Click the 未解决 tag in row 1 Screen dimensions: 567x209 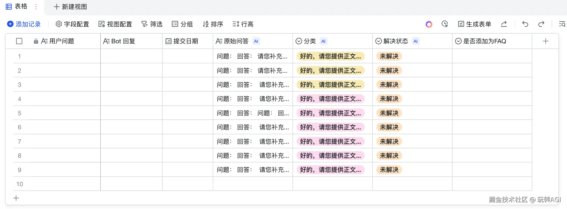point(389,56)
